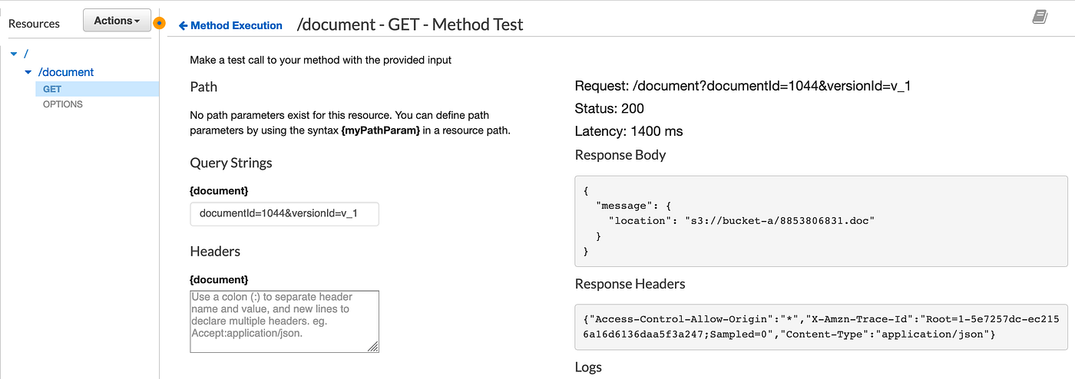Viewport: 1075px width, 379px height.
Task: Click the Logs section heading
Action: click(588, 367)
